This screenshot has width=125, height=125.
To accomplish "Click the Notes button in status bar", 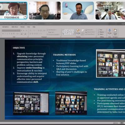I will (116, 123).
